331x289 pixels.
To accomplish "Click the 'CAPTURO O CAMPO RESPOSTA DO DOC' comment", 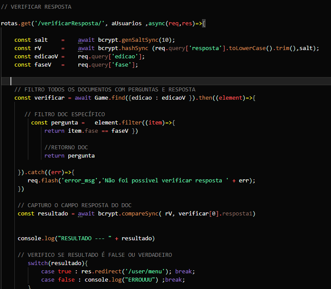I will 75,205.
